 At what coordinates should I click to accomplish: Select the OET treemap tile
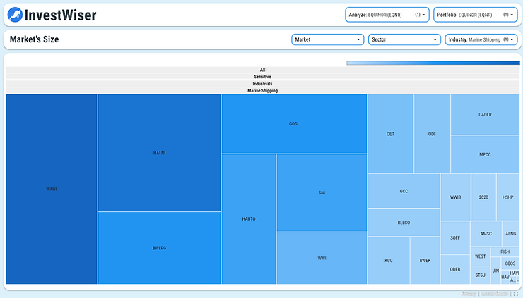tap(390, 134)
